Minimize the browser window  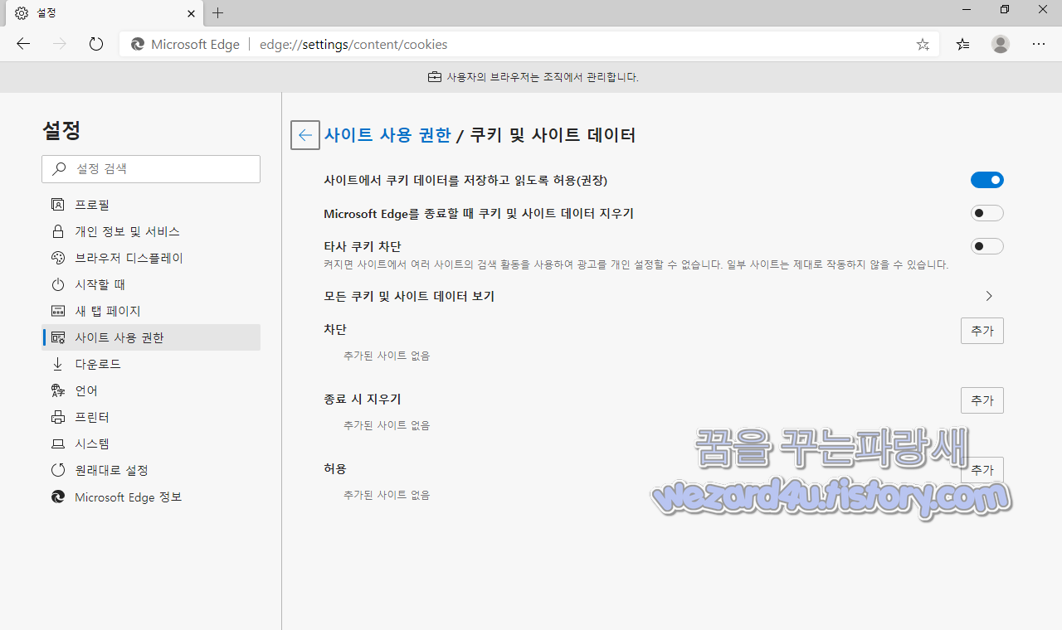tap(967, 10)
